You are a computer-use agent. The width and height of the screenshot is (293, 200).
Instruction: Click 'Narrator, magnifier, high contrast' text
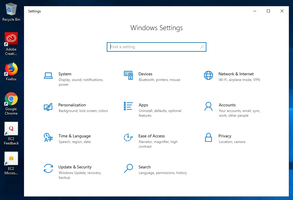(158, 144)
